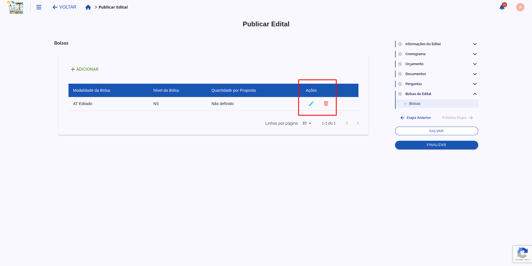This screenshot has height=266, width=532.
Task: Open the hamburger navigation menu
Action: (39, 7)
